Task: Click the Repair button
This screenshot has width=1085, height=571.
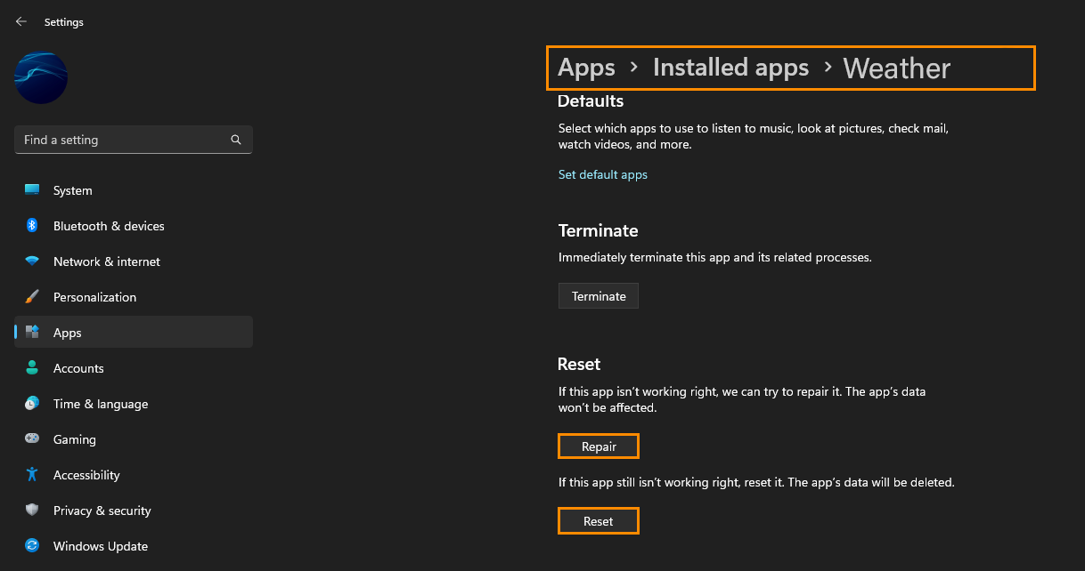Action: [x=599, y=446]
